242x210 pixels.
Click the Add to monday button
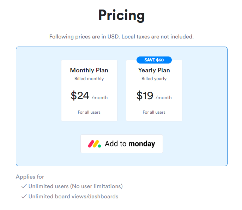(x=122, y=144)
